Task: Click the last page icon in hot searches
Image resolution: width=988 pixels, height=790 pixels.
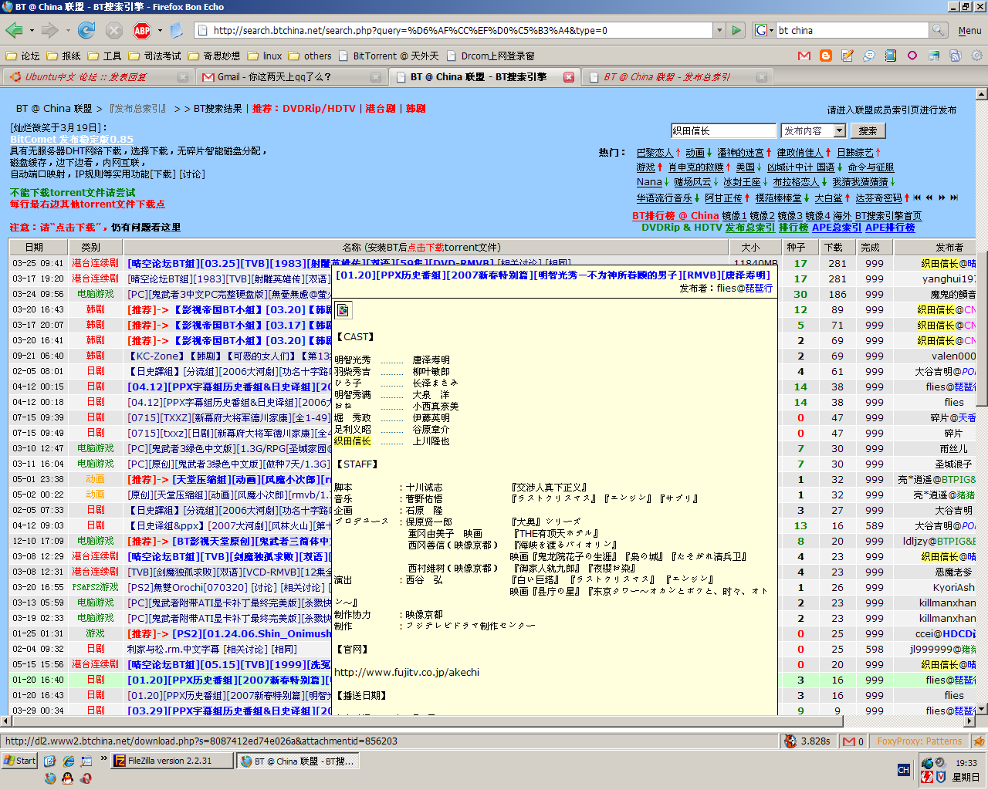Action: [954, 197]
